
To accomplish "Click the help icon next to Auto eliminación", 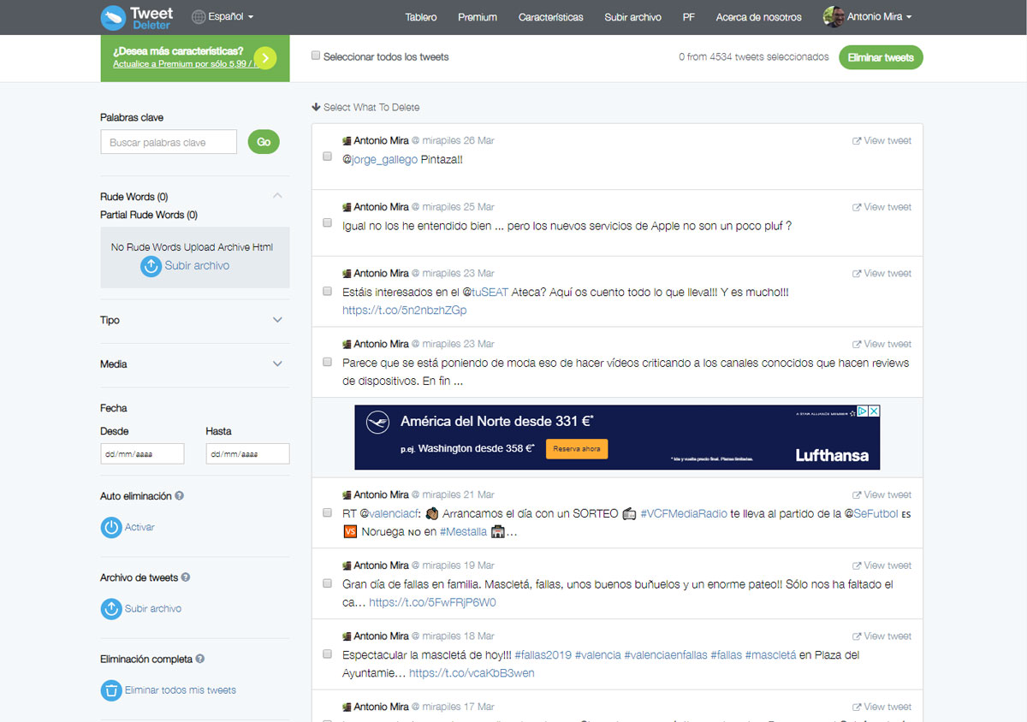I will point(180,496).
